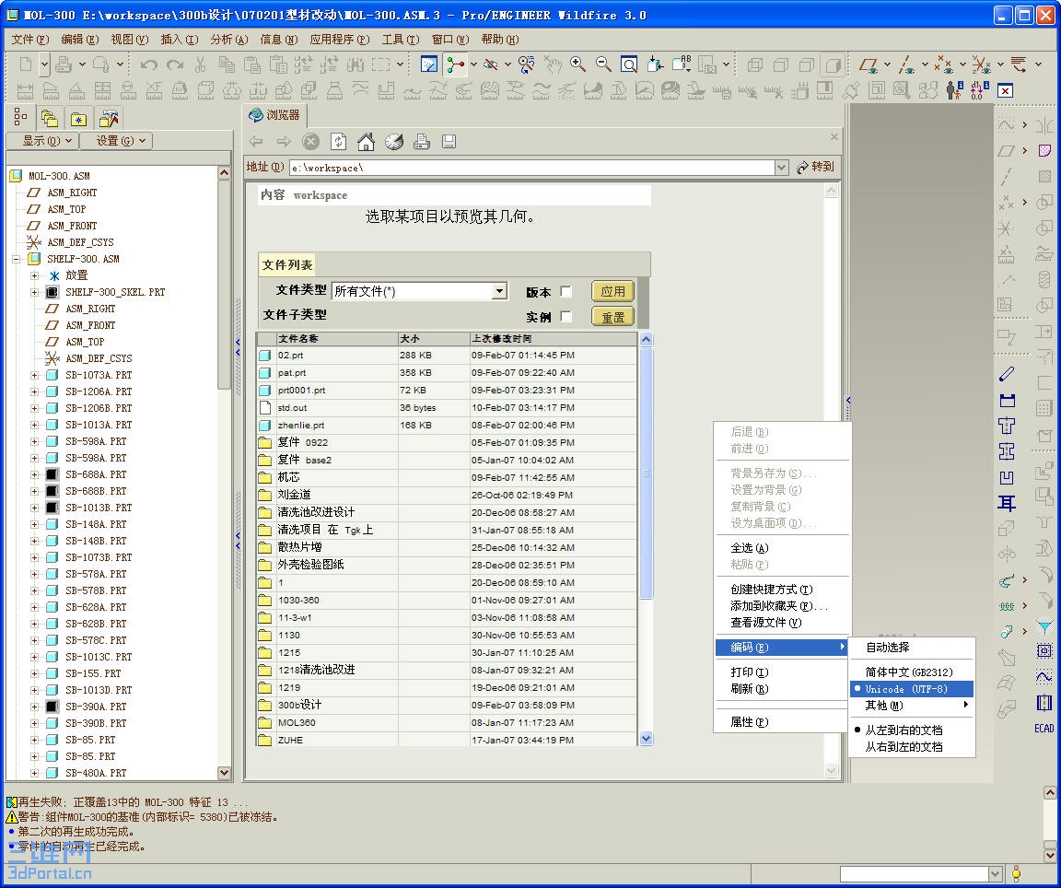Click 刷新 in context menu
The height and width of the screenshot is (888, 1061).
point(782,689)
